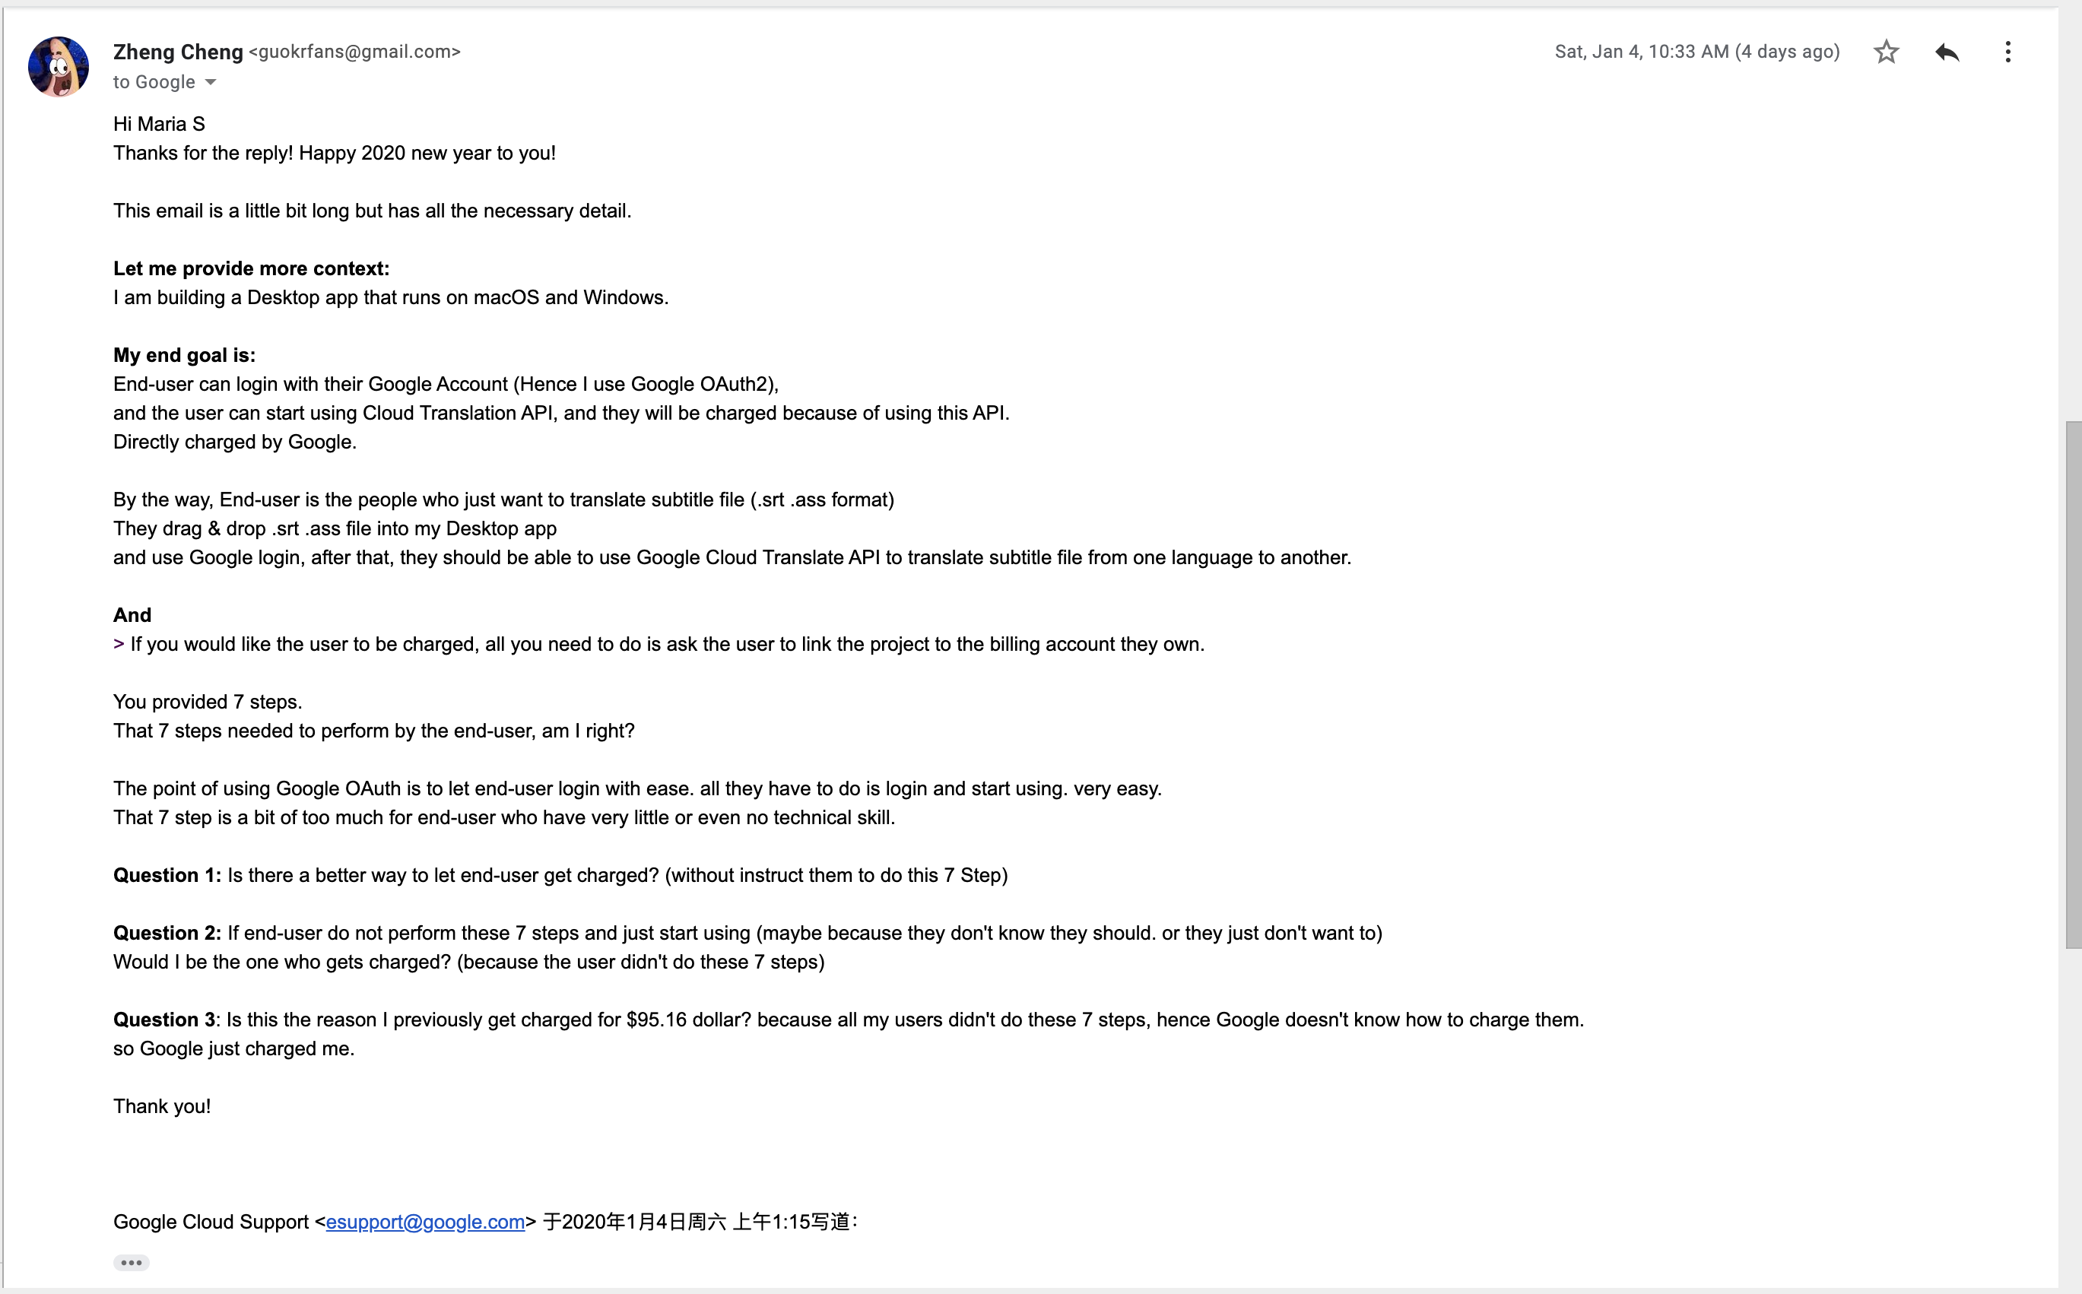Click the sender name Zheng Cheng

(178, 52)
